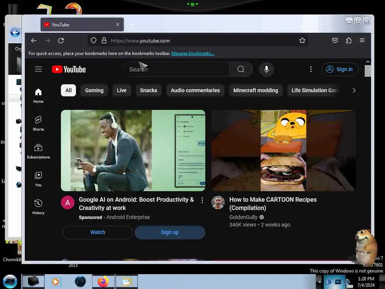The height and width of the screenshot is (289, 385).
Task: Toggle the YouTube guide hamburger menu
Action: click(x=38, y=69)
